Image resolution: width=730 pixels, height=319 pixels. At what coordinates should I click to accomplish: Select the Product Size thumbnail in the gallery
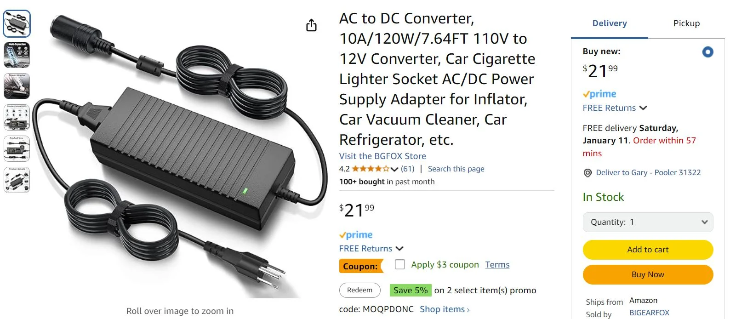coord(17,149)
